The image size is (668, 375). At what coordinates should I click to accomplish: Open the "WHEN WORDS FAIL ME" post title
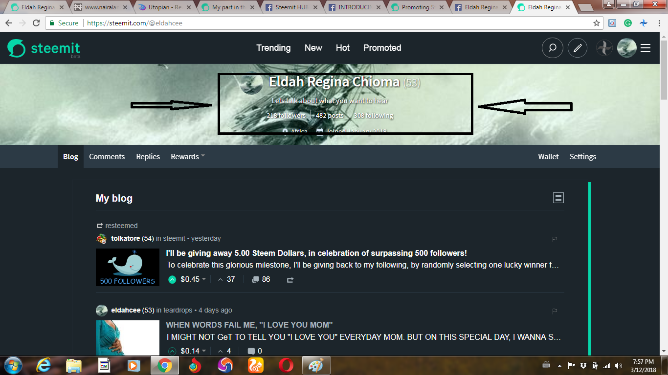click(249, 325)
